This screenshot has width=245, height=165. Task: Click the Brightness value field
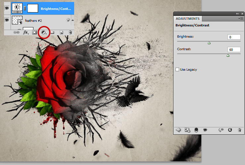click(x=234, y=37)
